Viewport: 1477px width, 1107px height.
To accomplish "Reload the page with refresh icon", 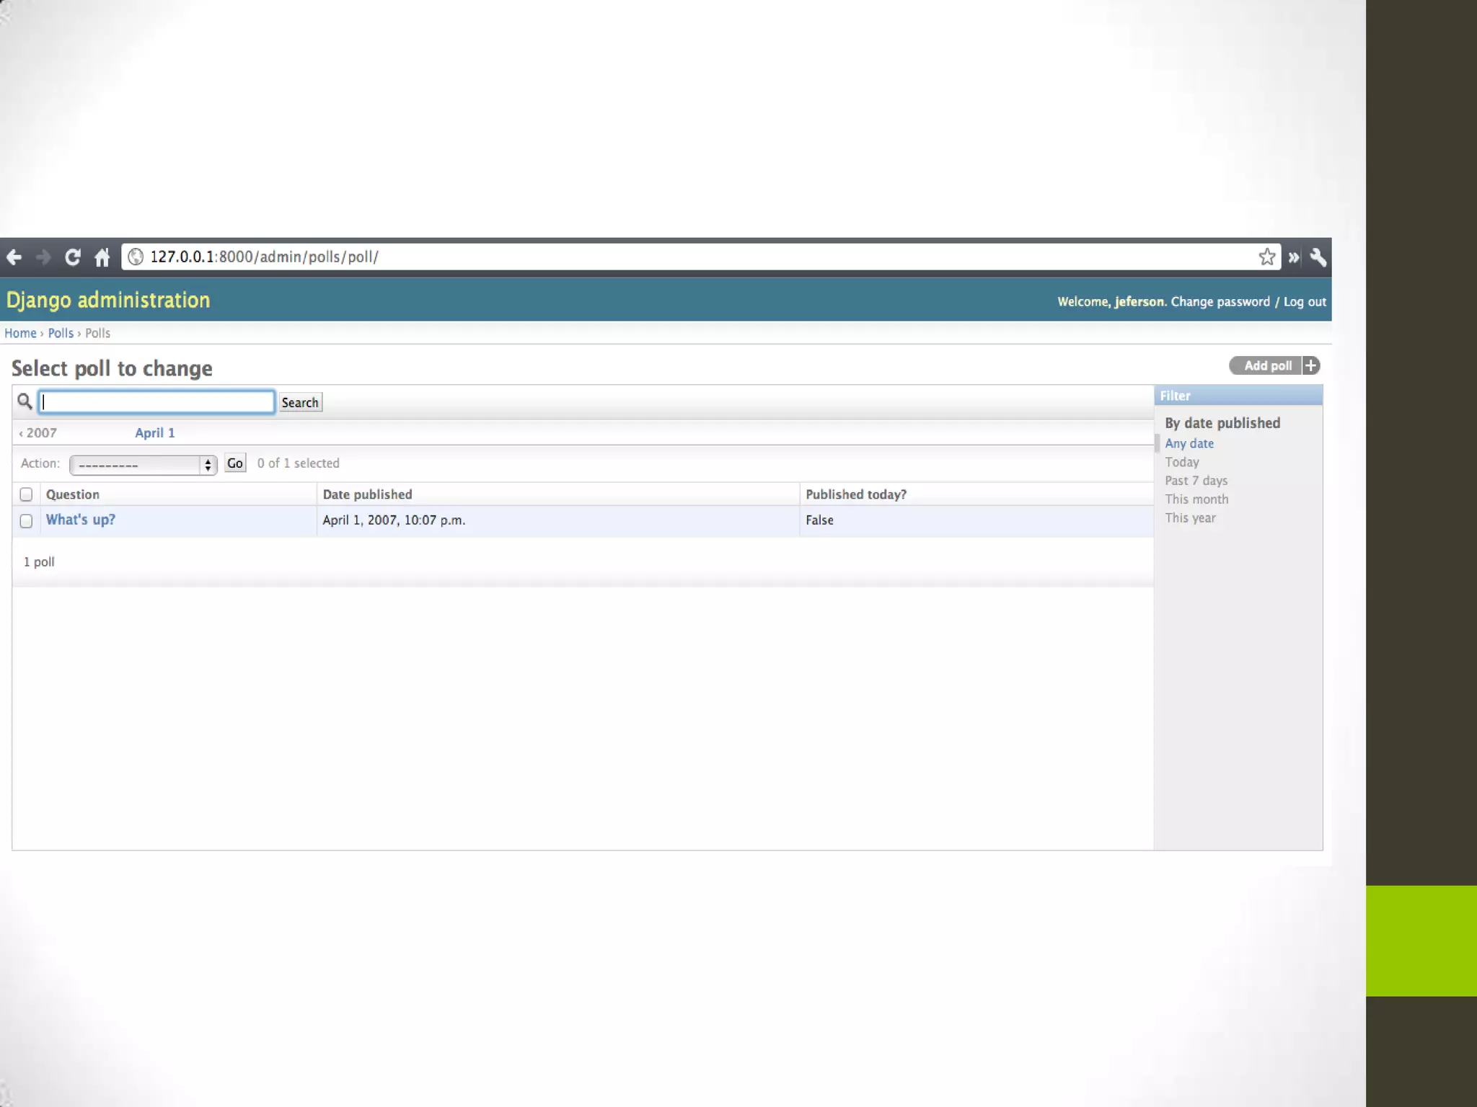I will [73, 257].
